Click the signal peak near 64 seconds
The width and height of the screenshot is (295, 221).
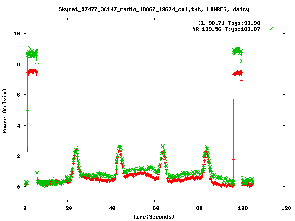pos(163,148)
